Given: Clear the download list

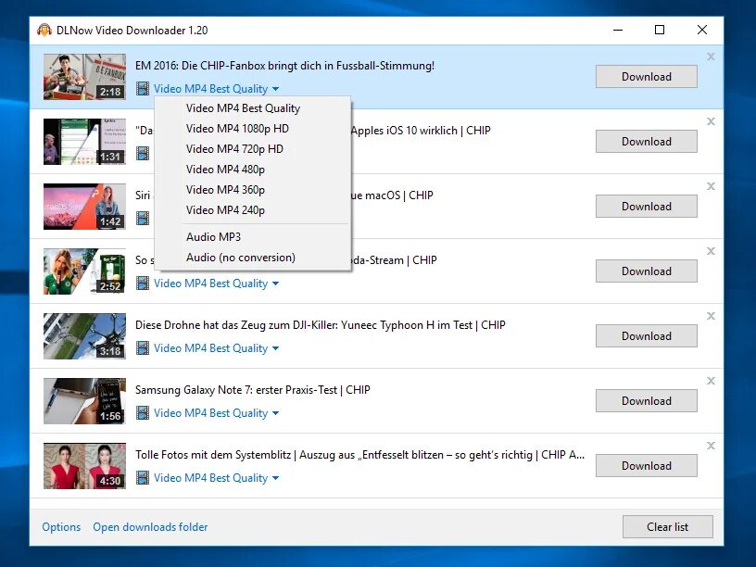Looking at the screenshot, I should point(667,526).
